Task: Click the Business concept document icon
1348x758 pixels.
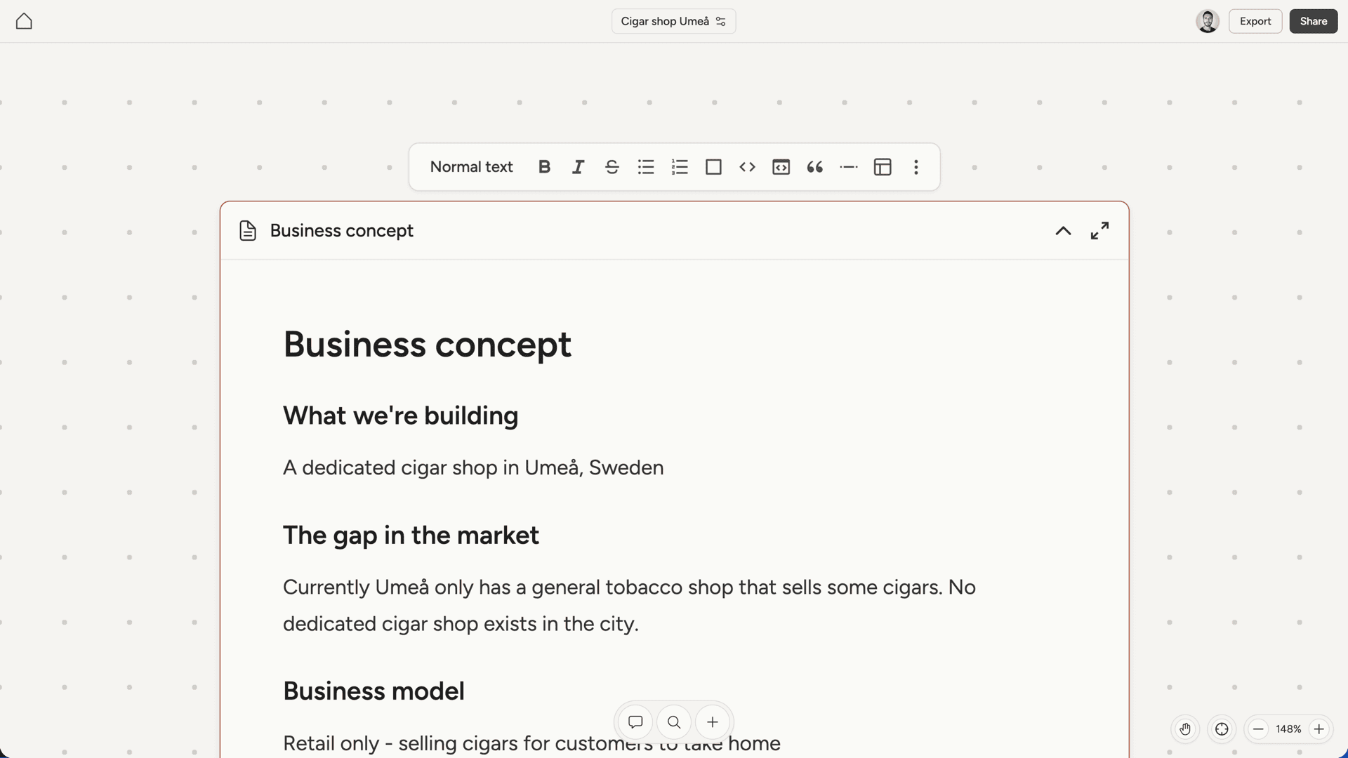Action: coord(247,231)
